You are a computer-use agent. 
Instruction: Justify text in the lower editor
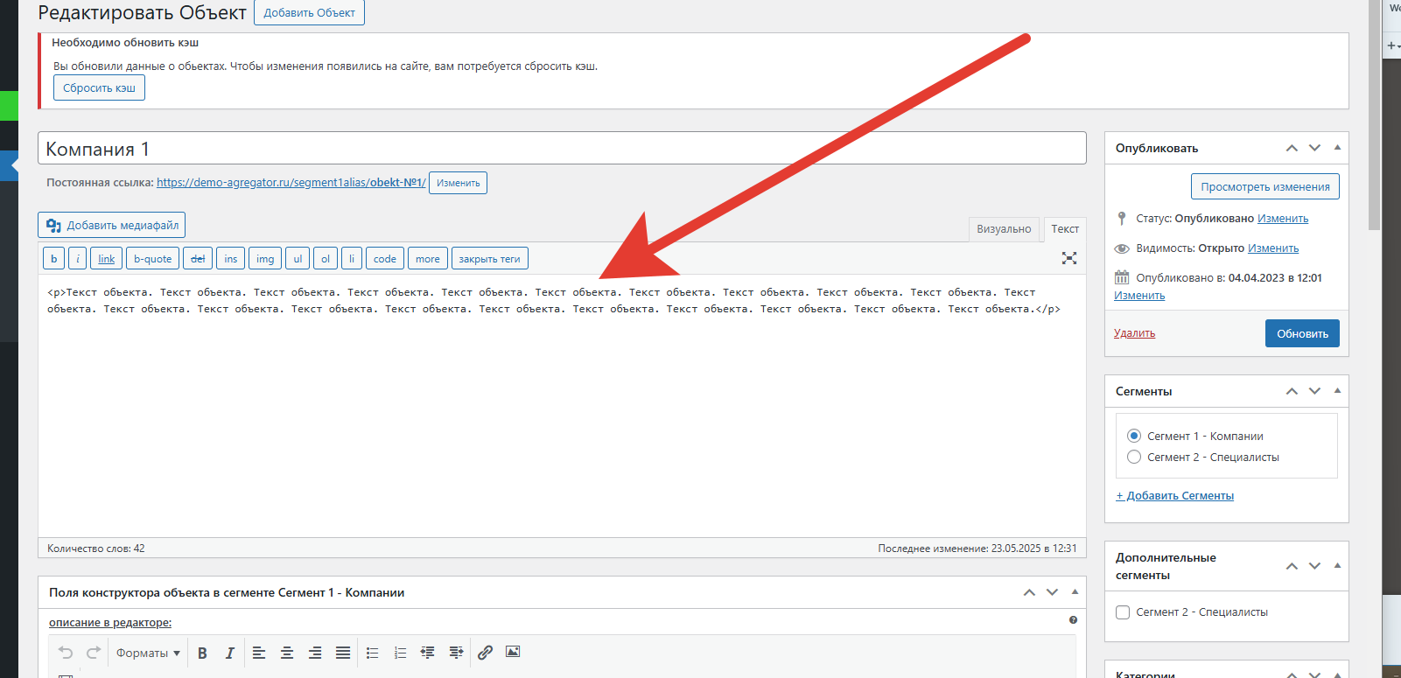click(x=343, y=653)
